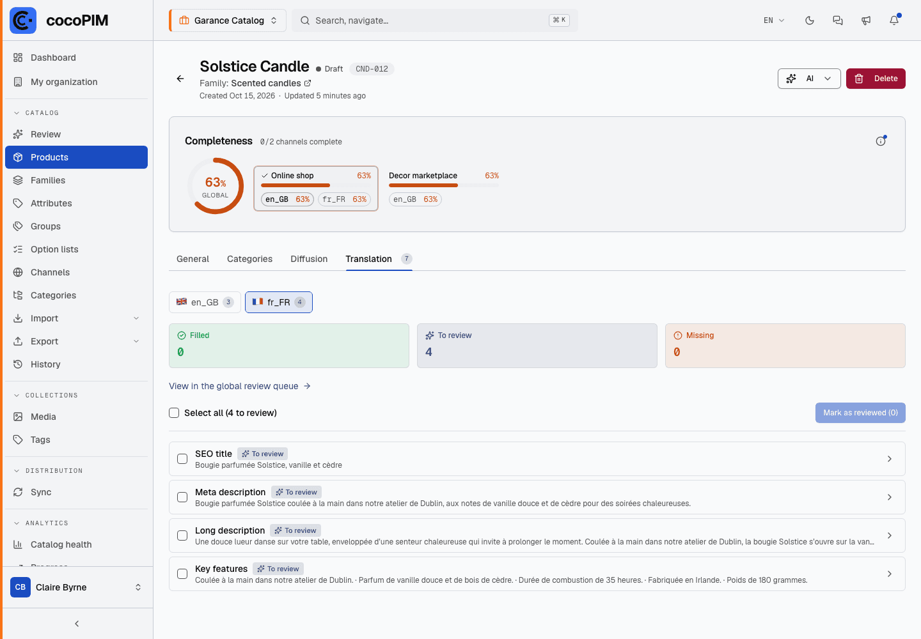921x639 pixels.
Task: Open the chat messages icon
Action: tap(838, 20)
